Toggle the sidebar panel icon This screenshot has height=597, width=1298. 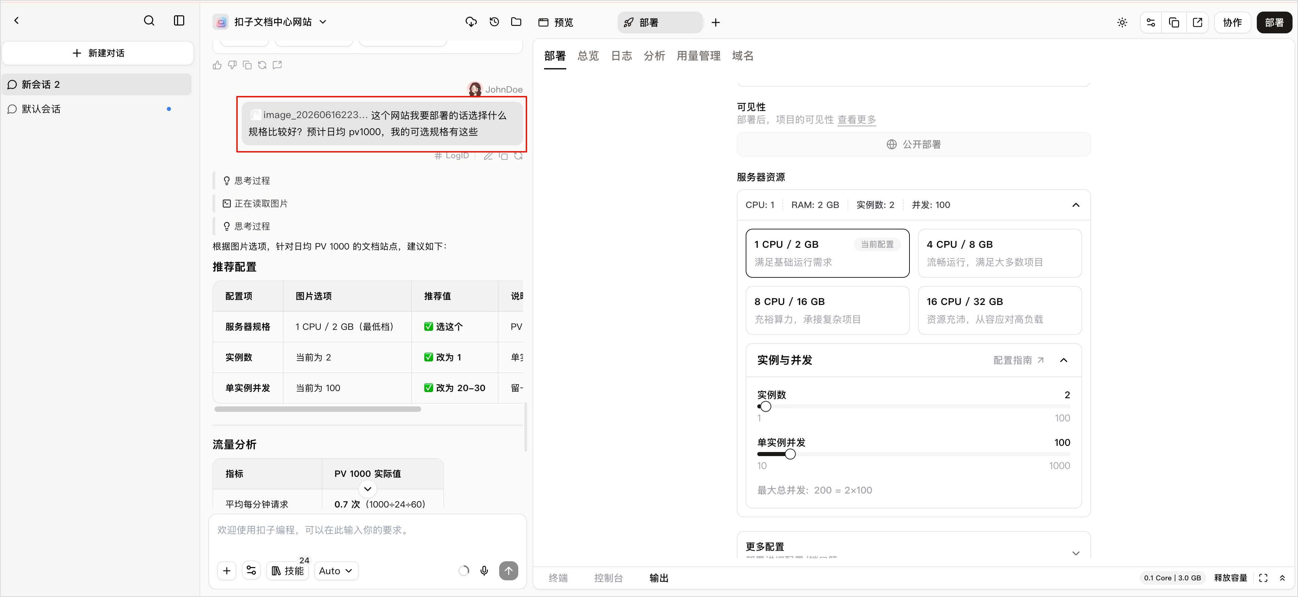pyautogui.click(x=179, y=21)
